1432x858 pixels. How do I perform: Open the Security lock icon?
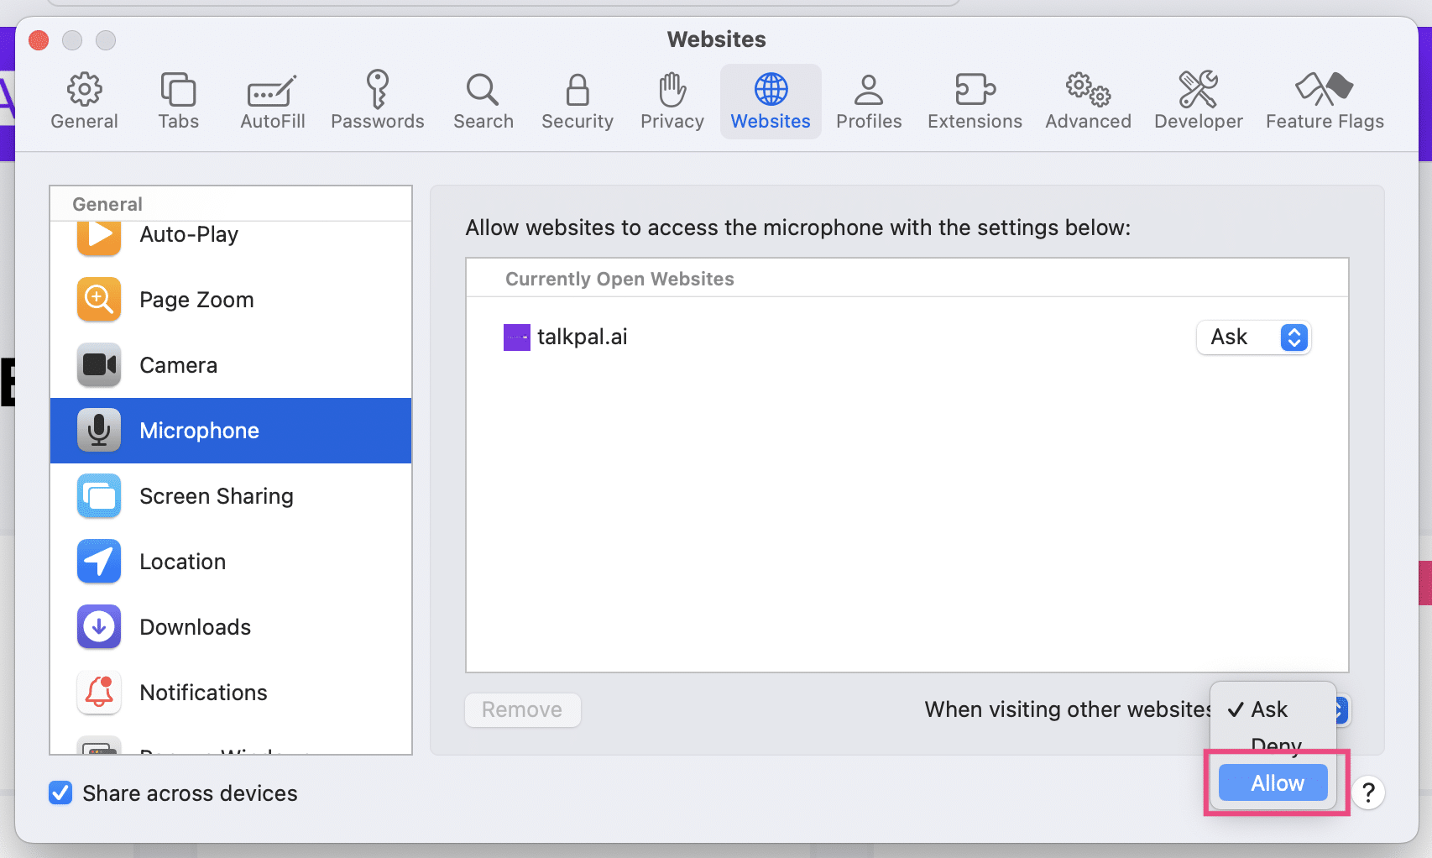tap(577, 99)
